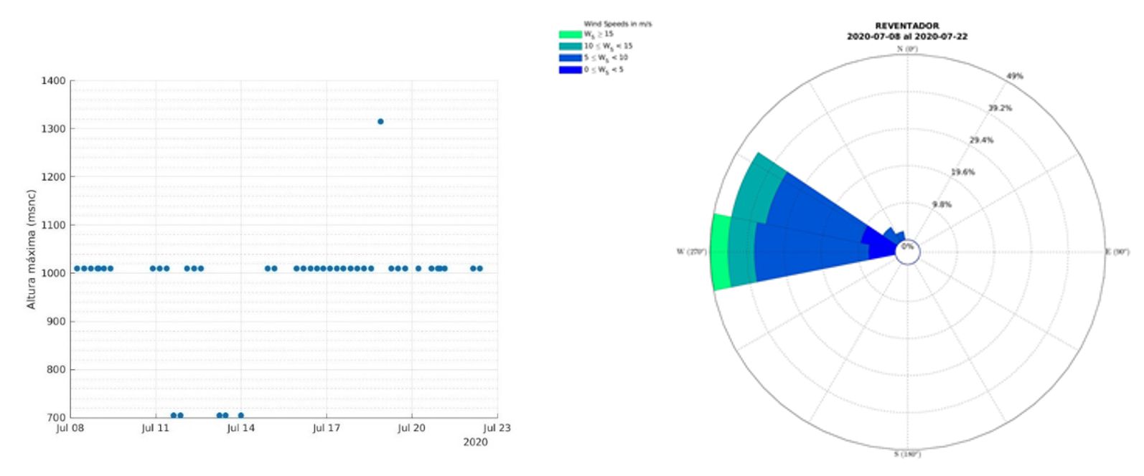This screenshot has height=476, width=1144.
Task: Click the "Jul 17" x-axis tick label
Action: (326, 429)
